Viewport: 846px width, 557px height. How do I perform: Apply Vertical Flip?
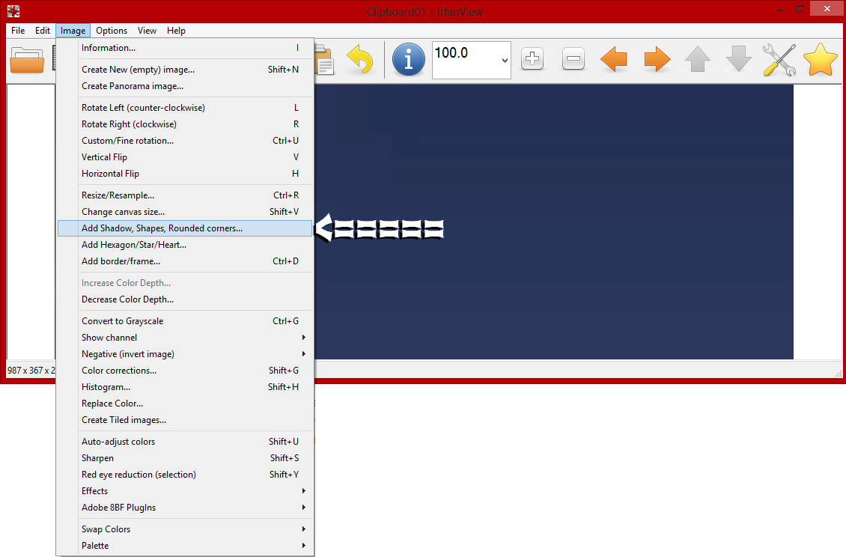tap(185, 157)
